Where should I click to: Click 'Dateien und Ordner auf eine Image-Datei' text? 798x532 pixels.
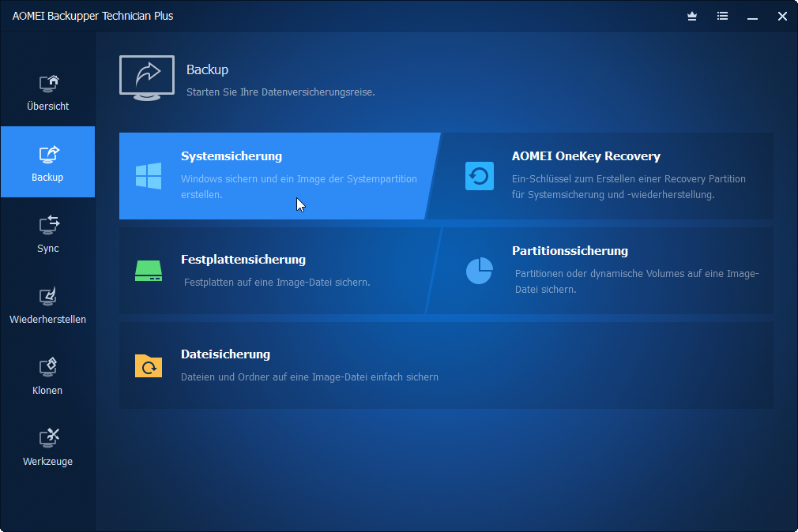[310, 377]
